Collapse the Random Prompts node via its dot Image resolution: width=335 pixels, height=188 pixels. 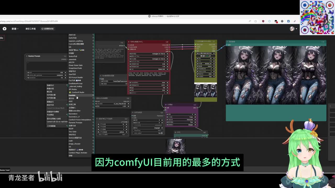pos(27,56)
